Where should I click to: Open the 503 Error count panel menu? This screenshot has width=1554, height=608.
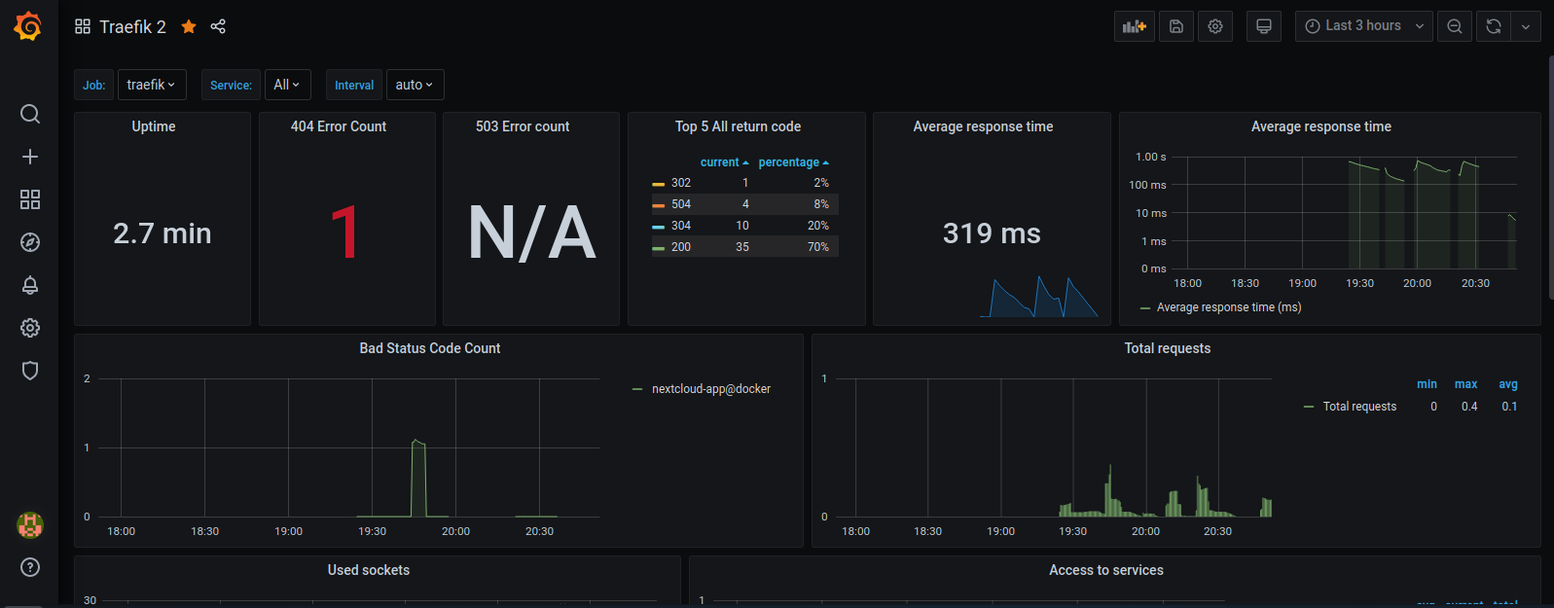pos(523,126)
